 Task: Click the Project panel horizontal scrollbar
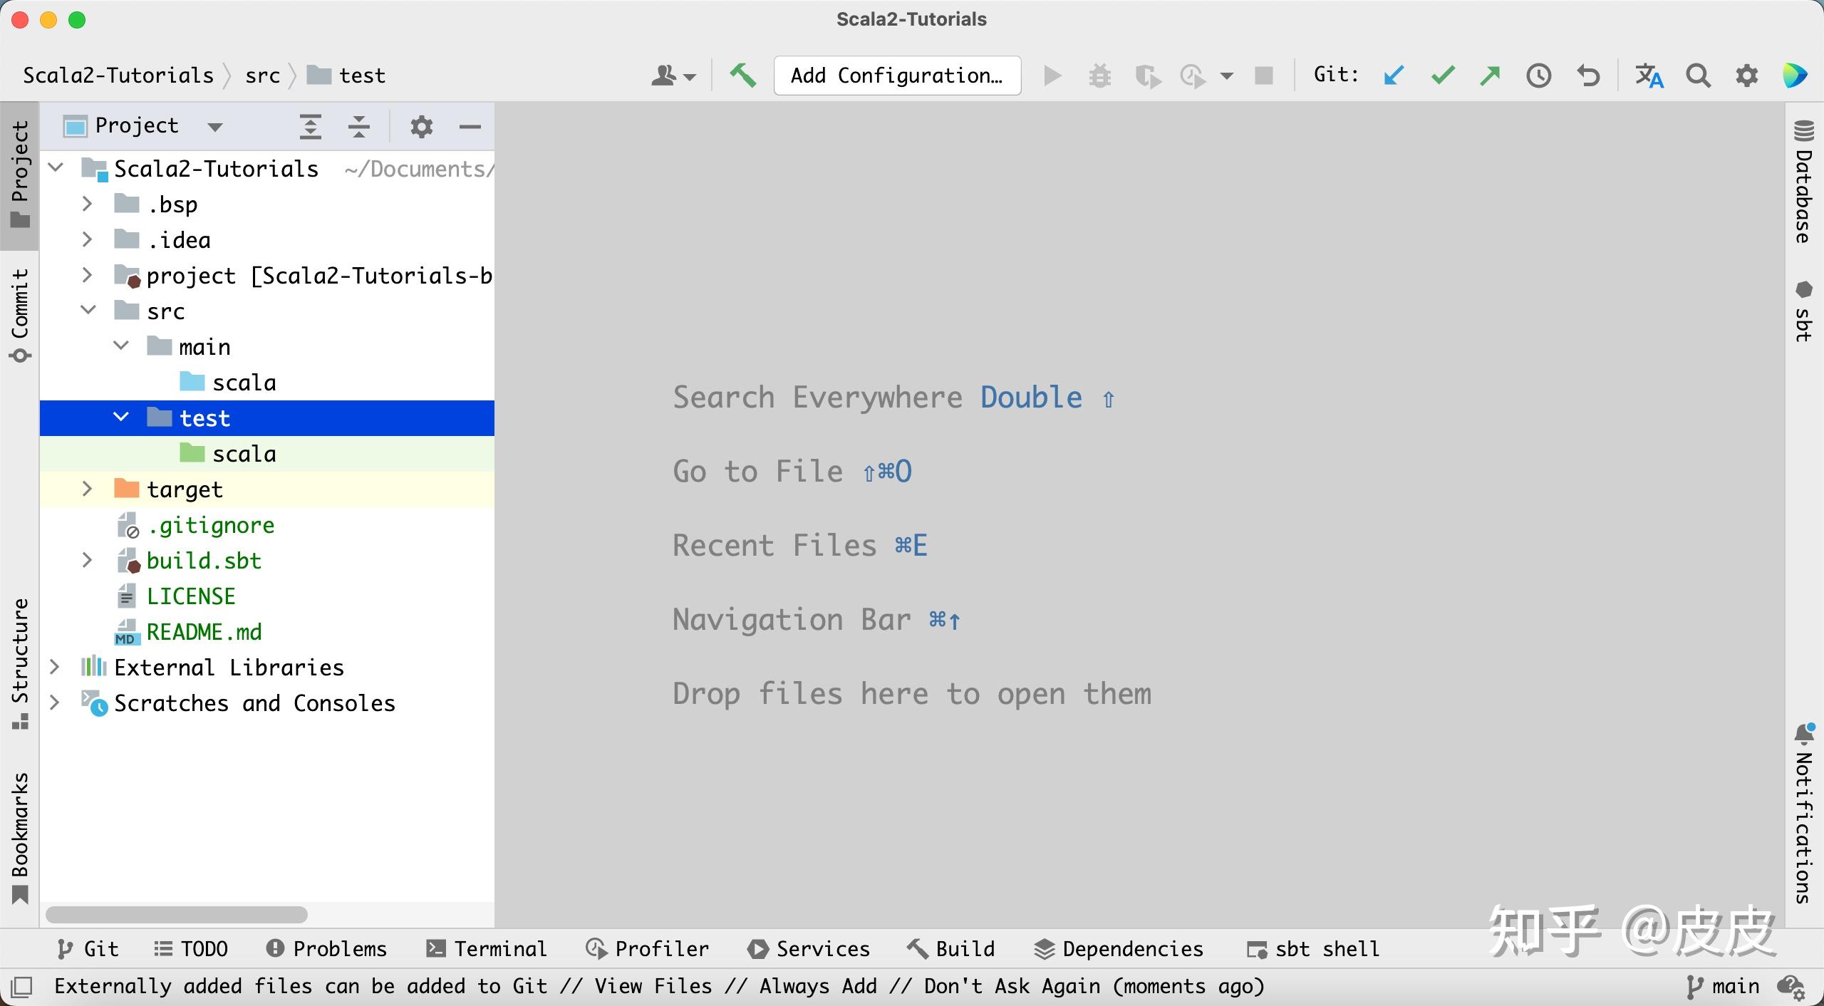click(x=177, y=914)
